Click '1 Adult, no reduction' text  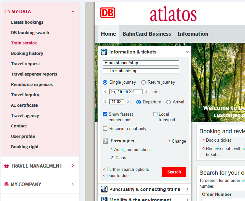pyautogui.click(x=130, y=150)
